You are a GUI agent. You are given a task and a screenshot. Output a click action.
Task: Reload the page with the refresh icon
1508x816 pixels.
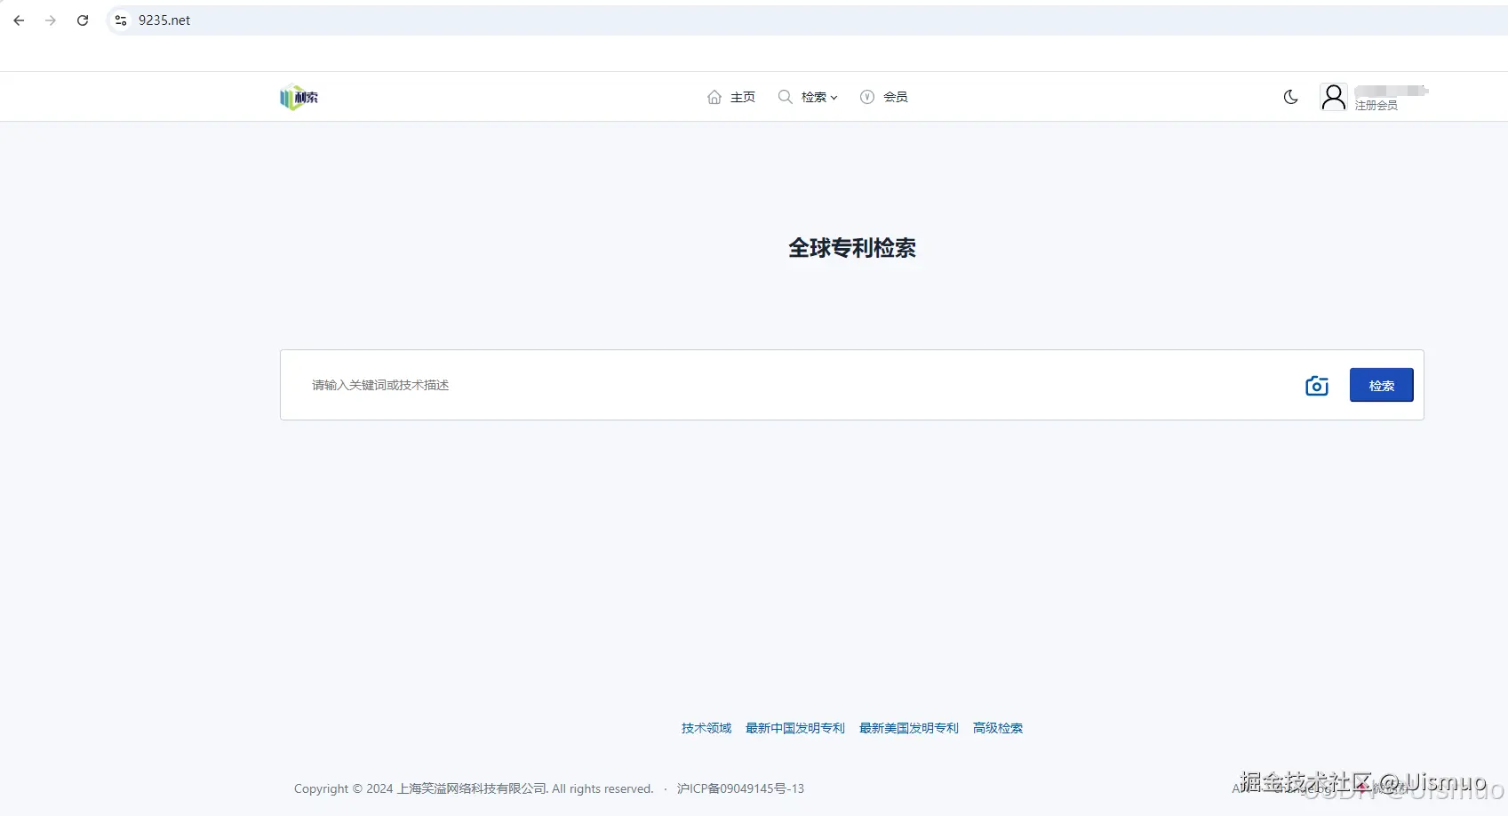tap(82, 20)
